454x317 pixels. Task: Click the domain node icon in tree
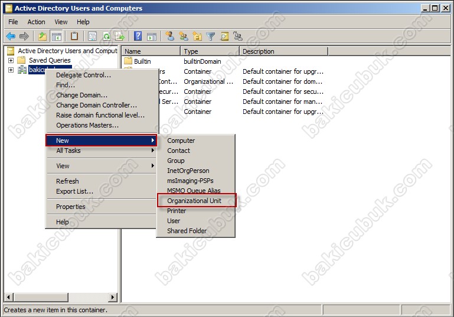22,70
